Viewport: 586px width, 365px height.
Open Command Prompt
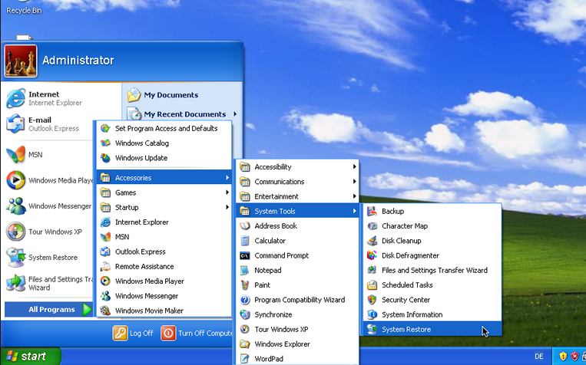click(x=297, y=255)
